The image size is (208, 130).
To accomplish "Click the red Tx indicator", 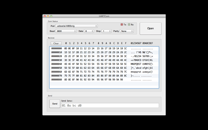I will (122, 25).
